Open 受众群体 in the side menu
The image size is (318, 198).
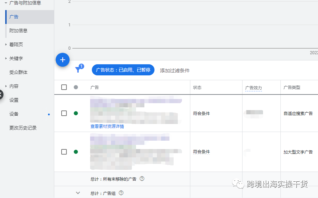(x=18, y=72)
